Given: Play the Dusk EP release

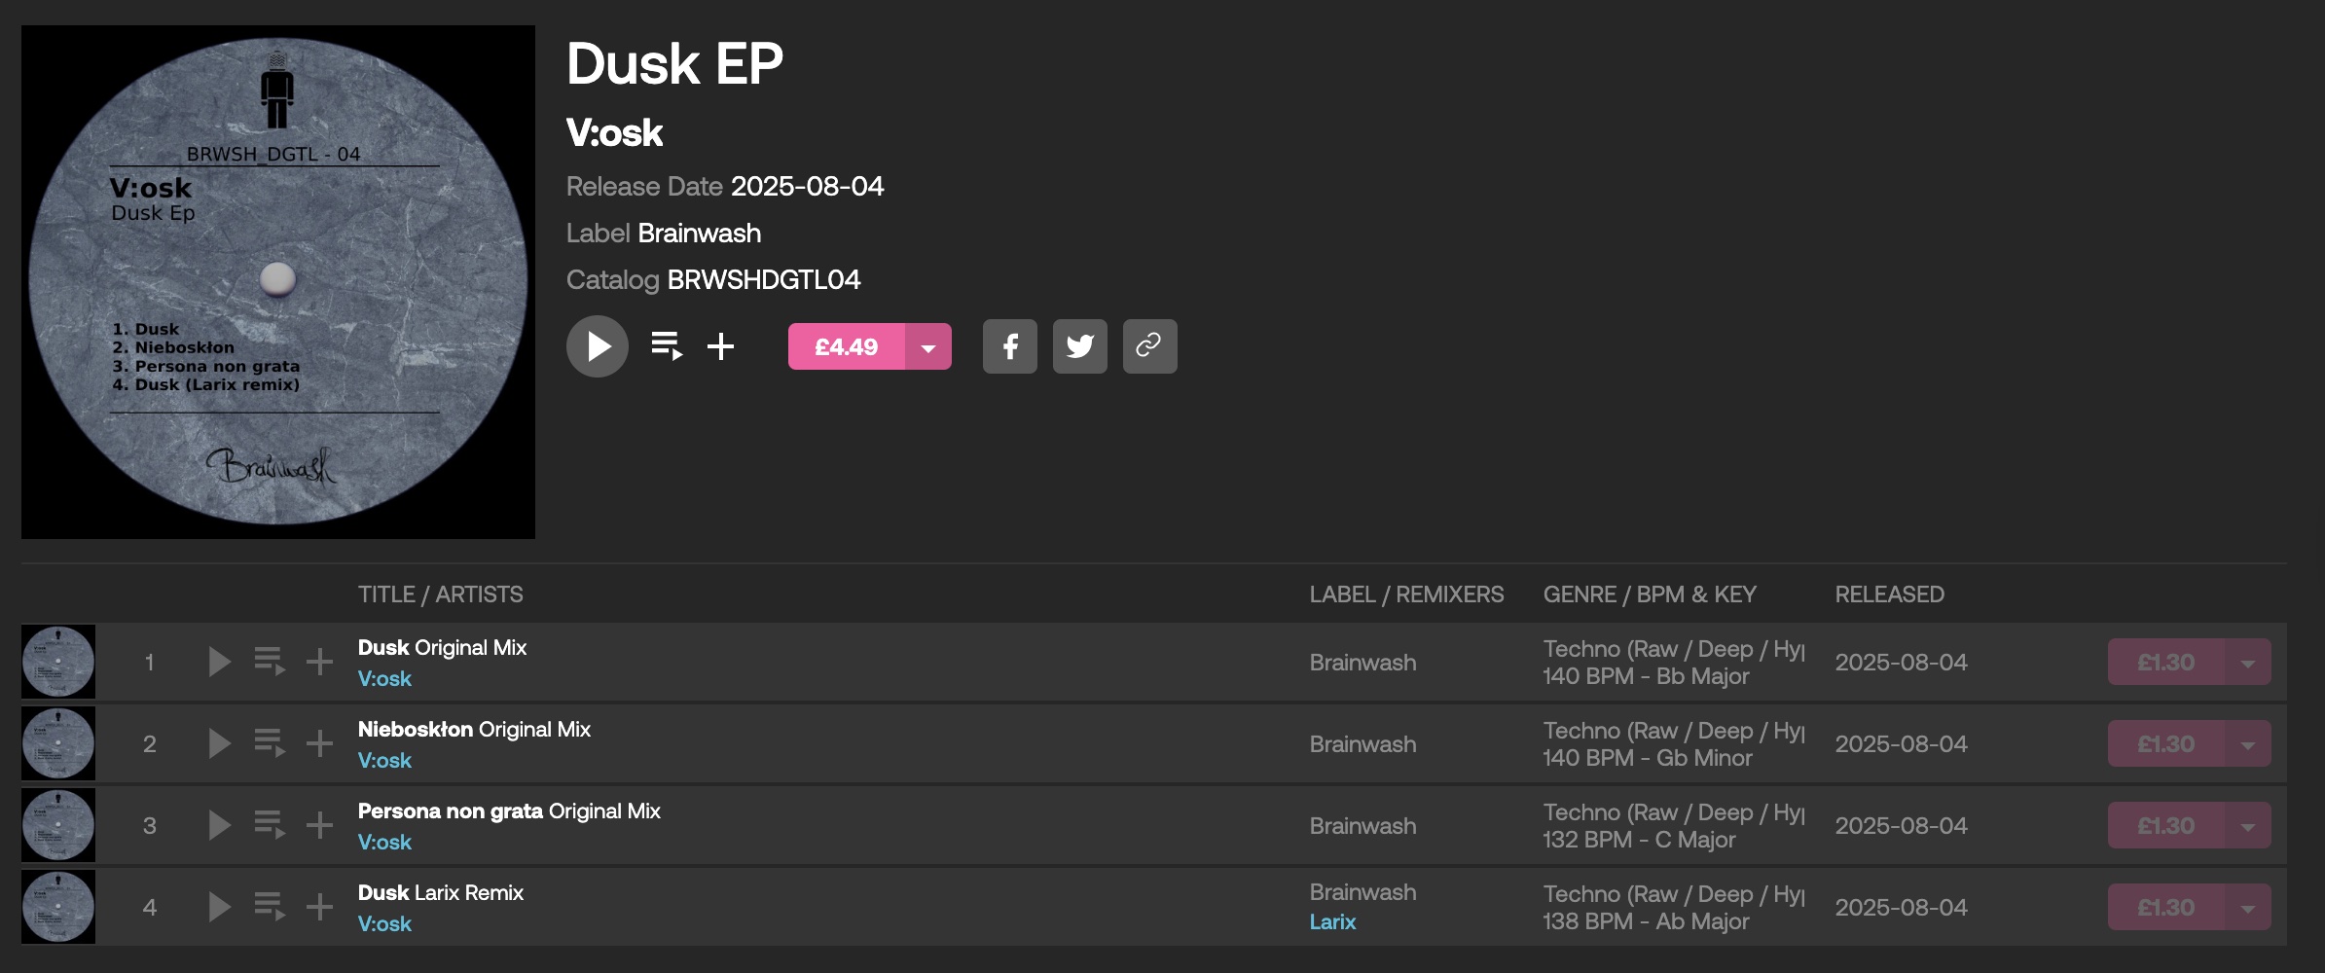Looking at the screenshot, I should pyautogui.click(x=597, y=346).
